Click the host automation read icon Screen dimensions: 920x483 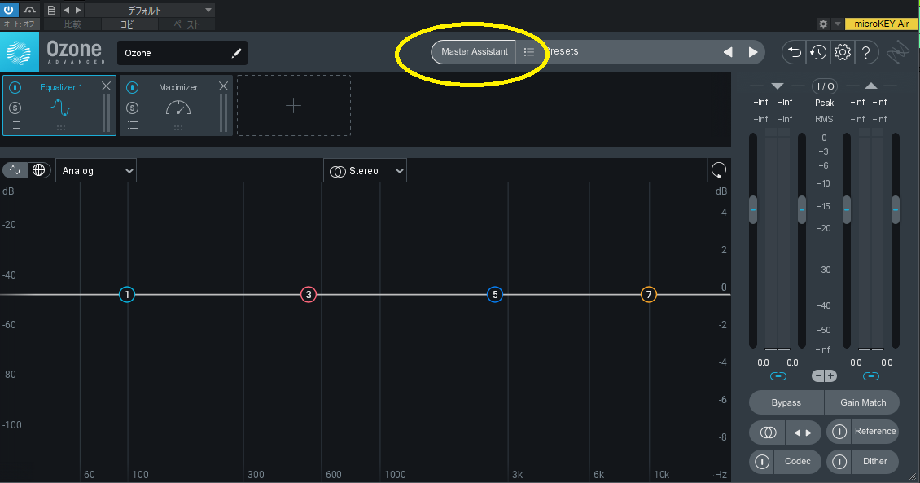coord(29,10)
